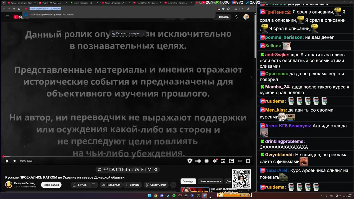Reload the page with the browser refresh button
Screen dimensions: 354x199
[x=14, y=9]
